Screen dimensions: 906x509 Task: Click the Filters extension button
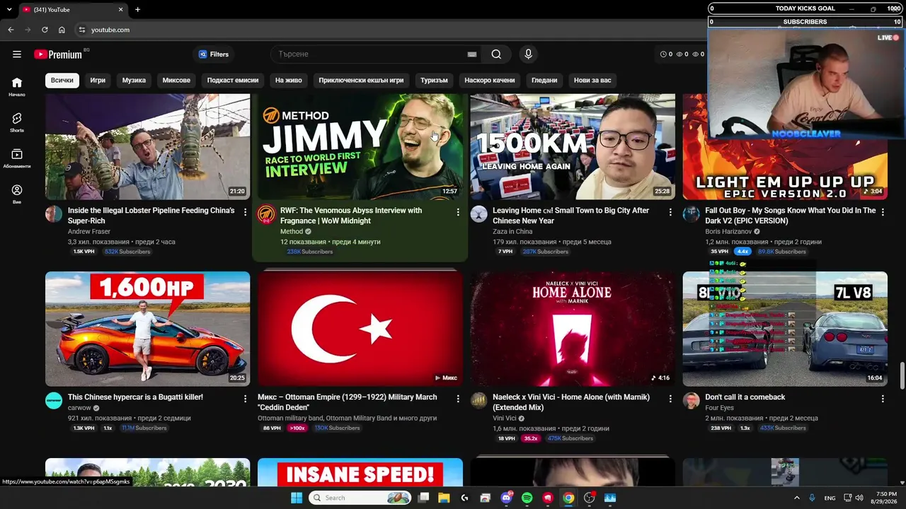pos(214,54)
